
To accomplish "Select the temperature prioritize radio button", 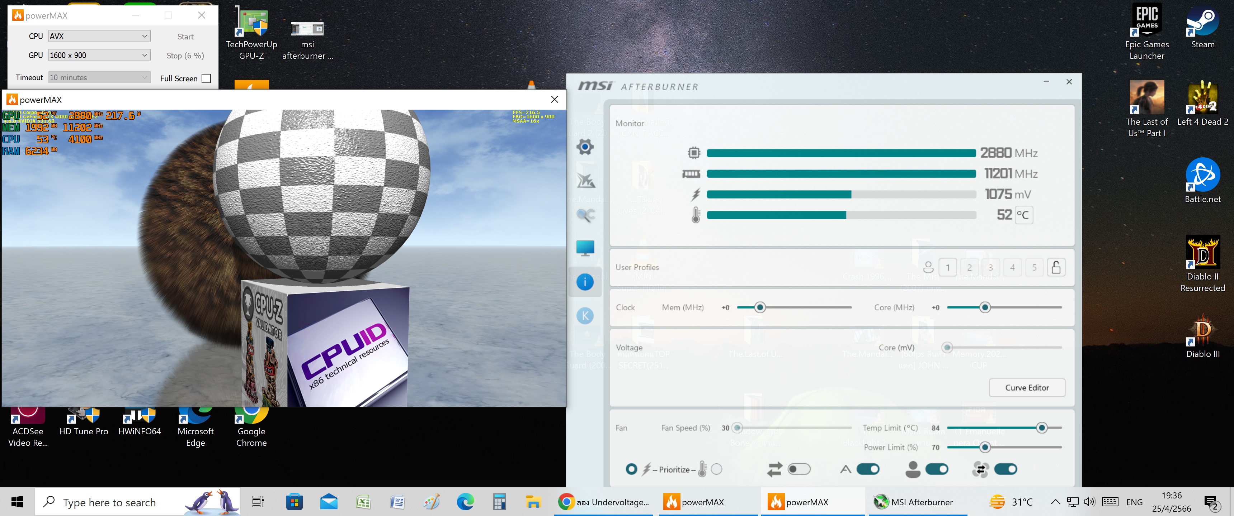I will click(716, 469).
